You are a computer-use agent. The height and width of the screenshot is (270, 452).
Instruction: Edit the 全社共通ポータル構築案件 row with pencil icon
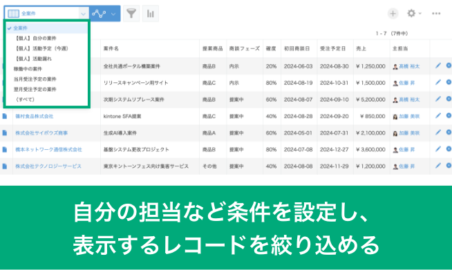click(x=438, y=66)
